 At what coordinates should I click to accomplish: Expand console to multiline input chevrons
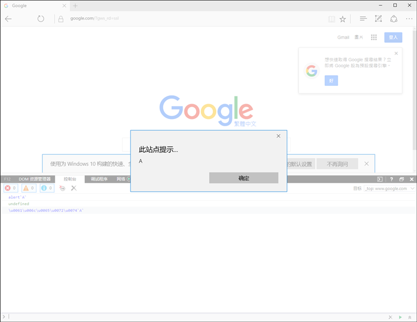(410, 317)
